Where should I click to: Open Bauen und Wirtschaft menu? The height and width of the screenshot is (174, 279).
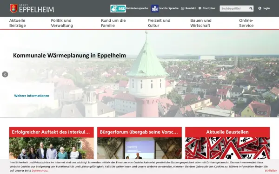[201, 23]
